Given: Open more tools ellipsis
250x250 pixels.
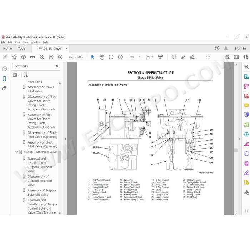Looking at the screenshot, I should pos(208,57).
